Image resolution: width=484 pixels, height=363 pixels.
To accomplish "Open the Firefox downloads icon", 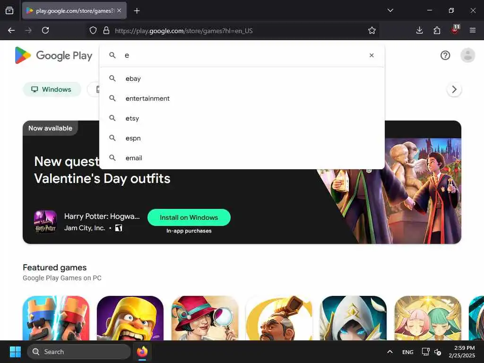I will click(419, 30).
